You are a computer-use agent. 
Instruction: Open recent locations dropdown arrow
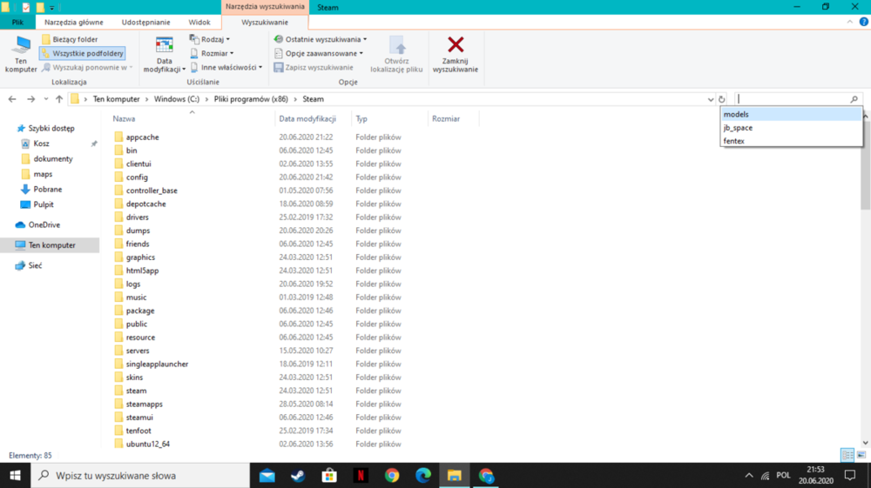click(45, 99)
